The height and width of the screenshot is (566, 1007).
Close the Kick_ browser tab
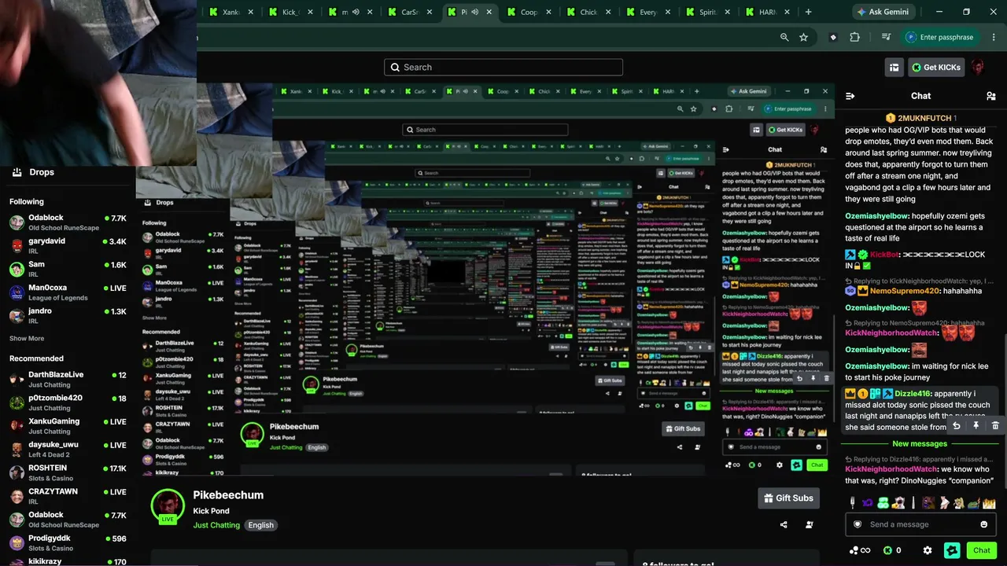pos(311,12)
